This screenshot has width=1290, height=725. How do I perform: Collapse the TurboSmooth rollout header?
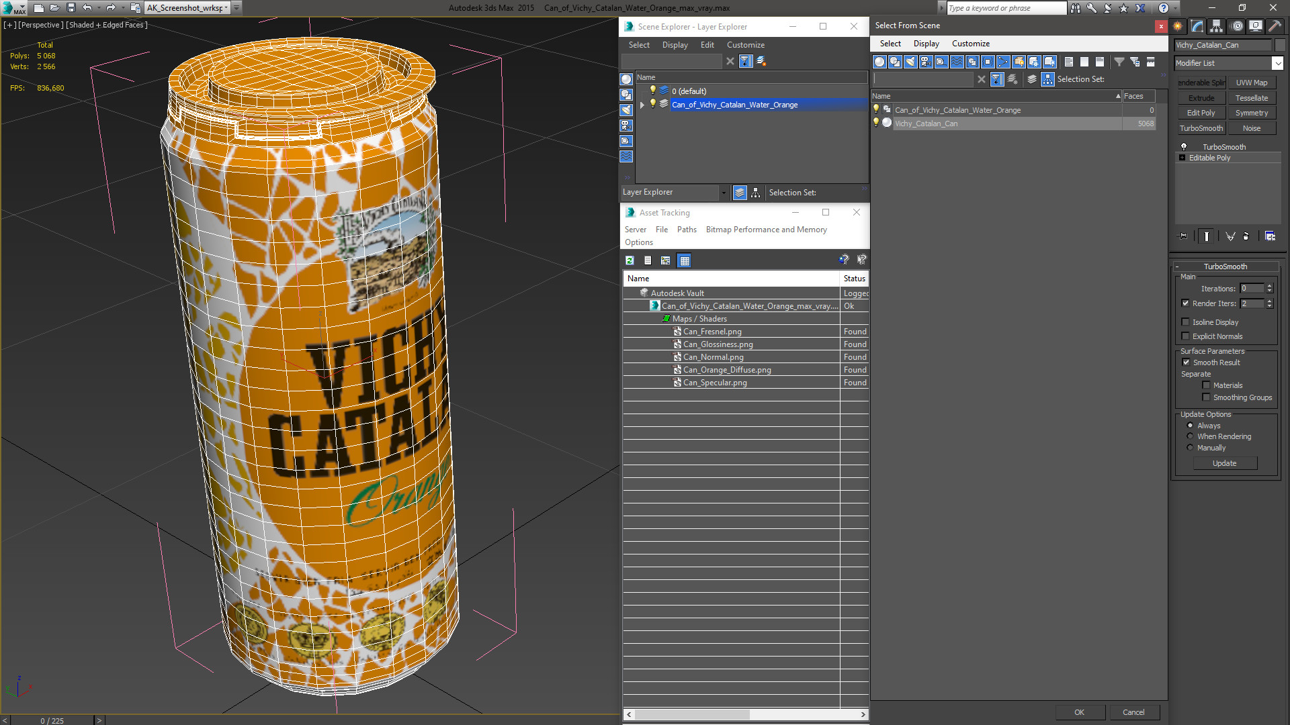[x=1225, y=267]
